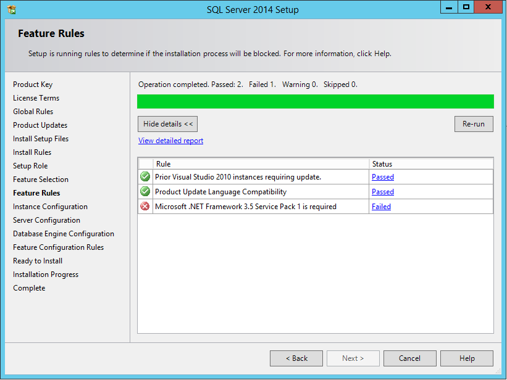Collapse rule list with Hide details button
The height and width of the screenshot is (380, 507).
[x=167, y=124]
